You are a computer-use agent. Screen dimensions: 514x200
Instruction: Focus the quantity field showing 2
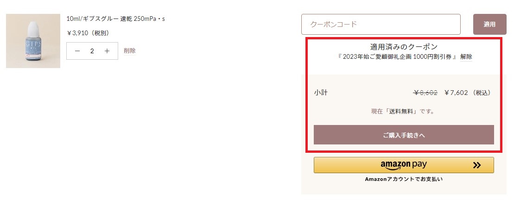[92, 51]
